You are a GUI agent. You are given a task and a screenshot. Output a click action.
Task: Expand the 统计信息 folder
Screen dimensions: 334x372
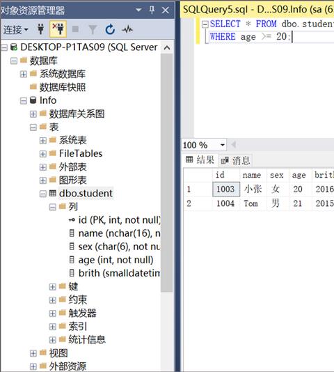pos(53,340)
